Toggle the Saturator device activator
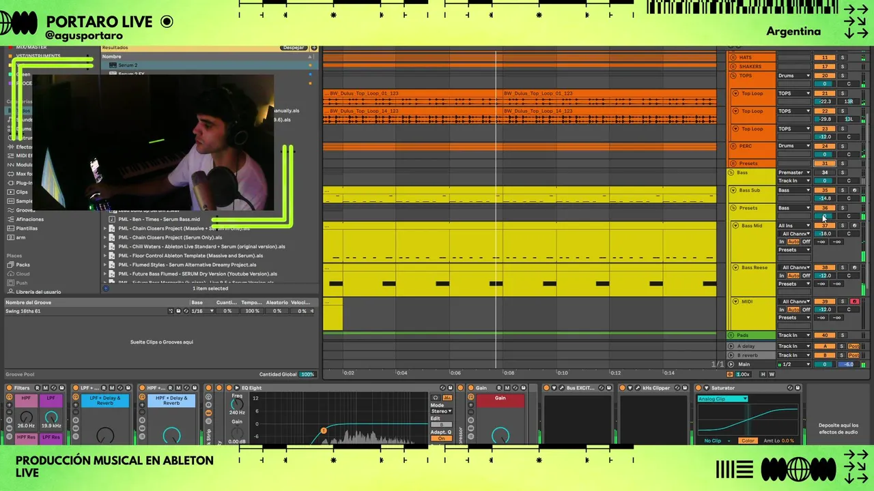 pyautogui.click(x=698, y=388)
